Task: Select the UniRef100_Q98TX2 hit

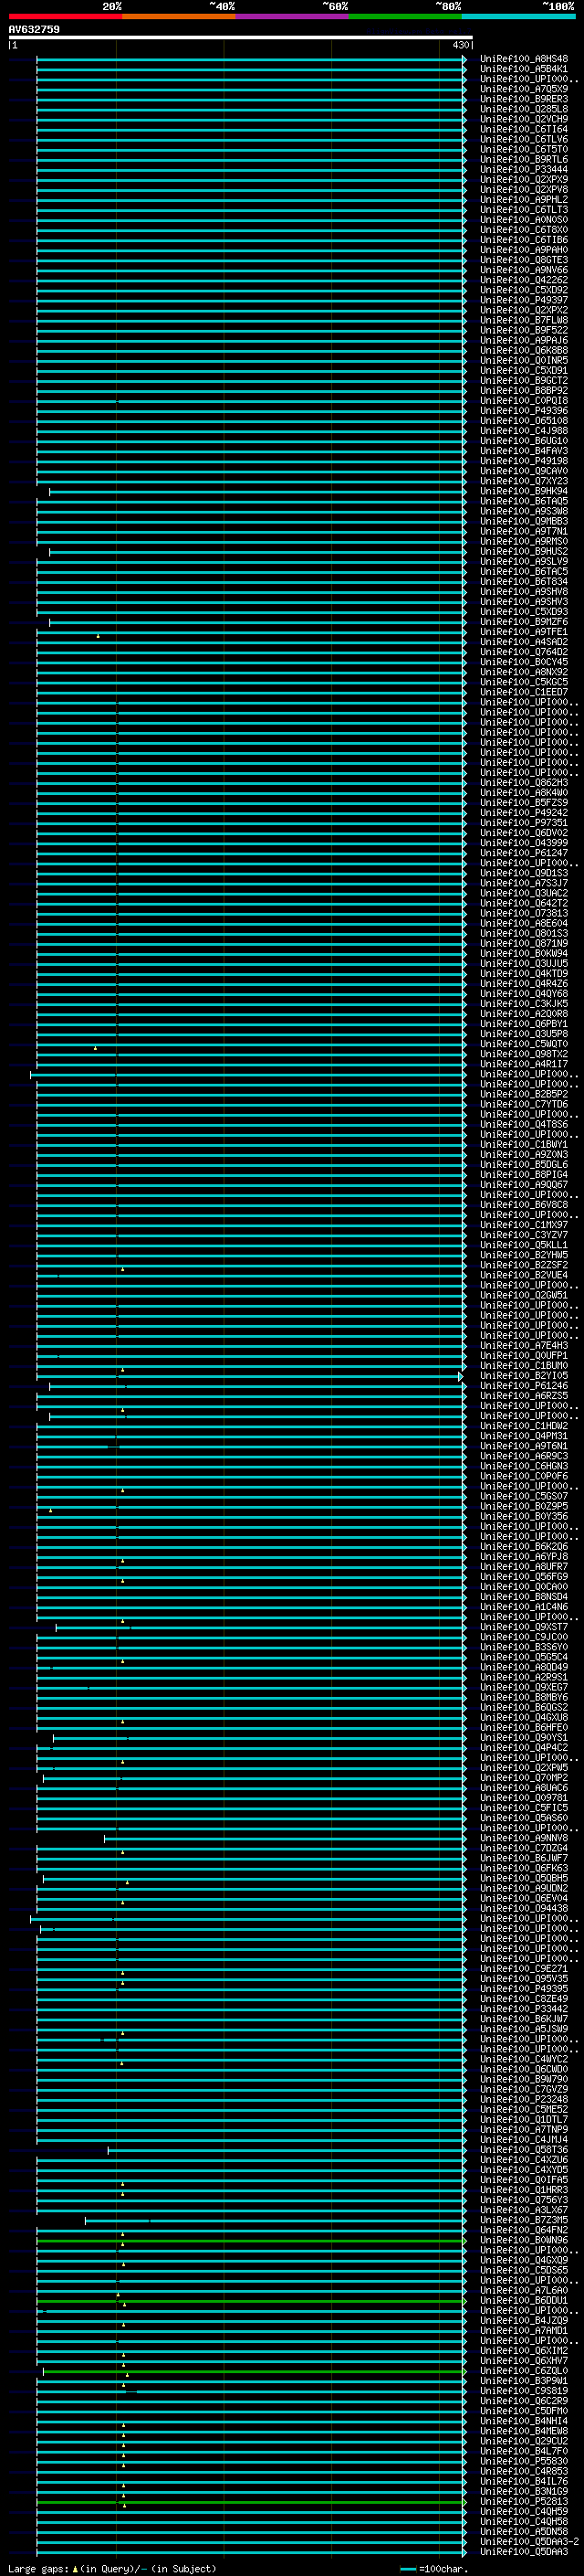Action: pyautogui.click(x=524, y=1054)
